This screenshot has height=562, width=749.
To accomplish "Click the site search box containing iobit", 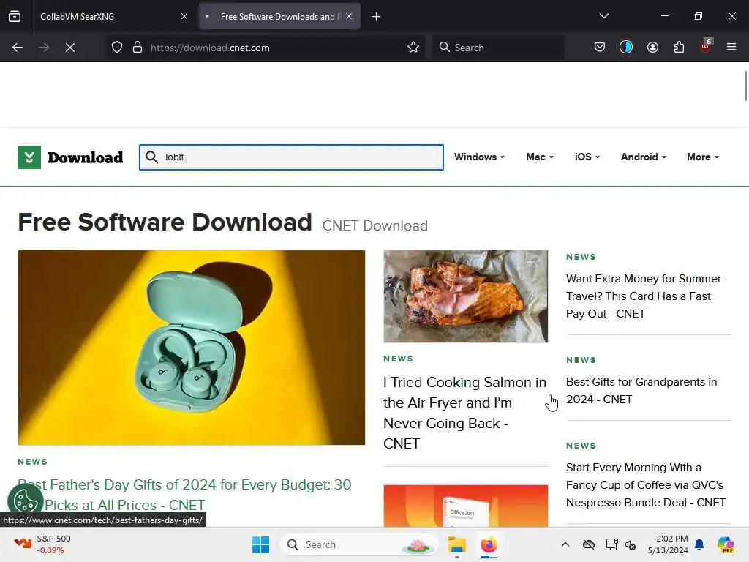I will click(x=291, y=157).
